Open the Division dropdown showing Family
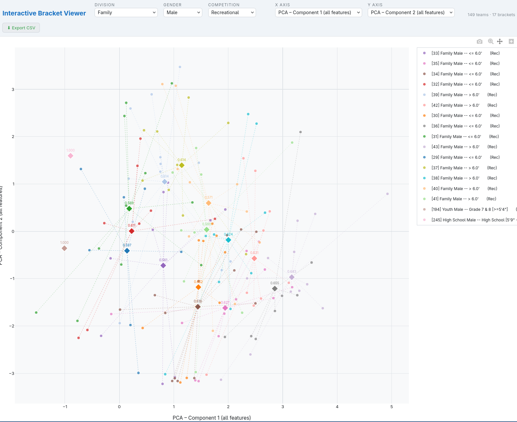 126,13
